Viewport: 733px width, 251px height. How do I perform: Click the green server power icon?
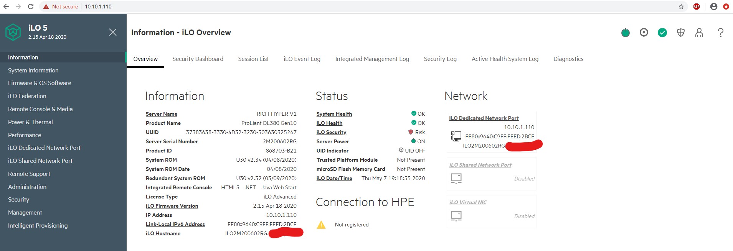626,33
